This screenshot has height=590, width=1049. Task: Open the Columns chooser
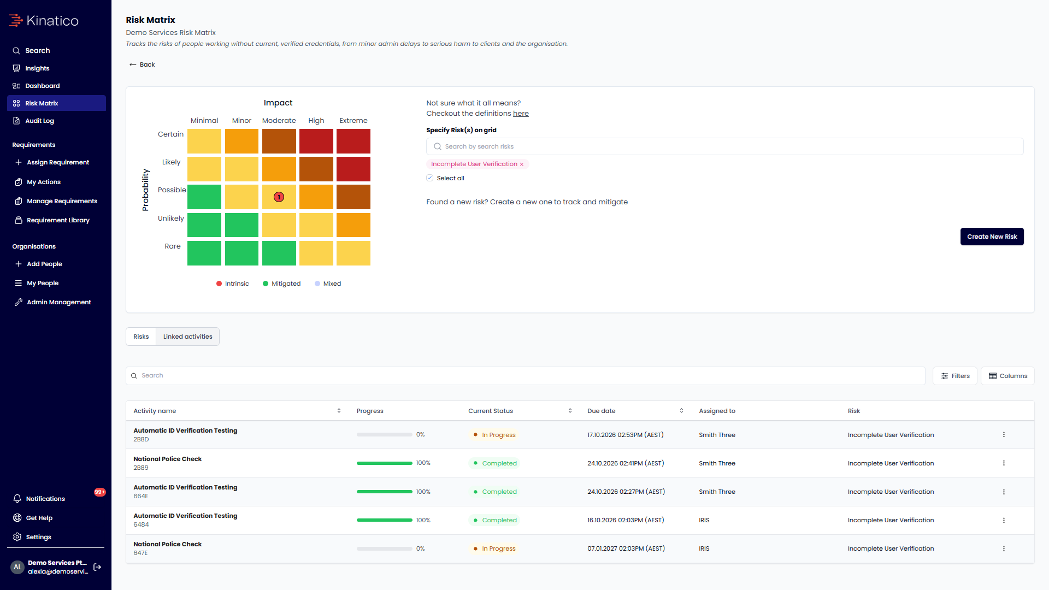[1007, 376]
